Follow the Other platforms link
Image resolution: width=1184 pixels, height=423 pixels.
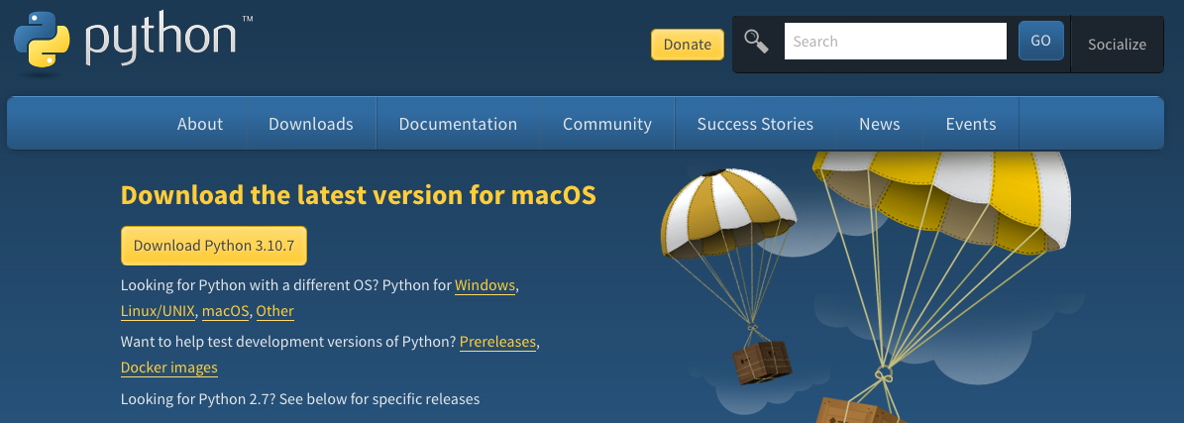tap(274, 311)
